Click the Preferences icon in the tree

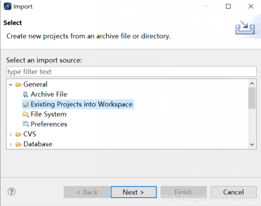[26, 124]
